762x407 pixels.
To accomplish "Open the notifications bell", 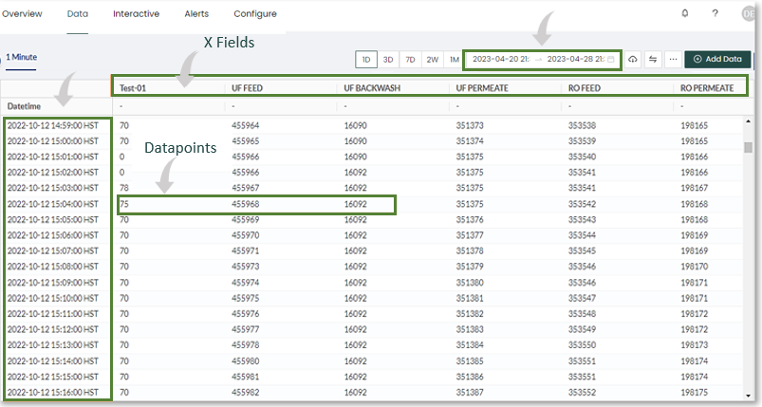I will [x=685, y=14].
